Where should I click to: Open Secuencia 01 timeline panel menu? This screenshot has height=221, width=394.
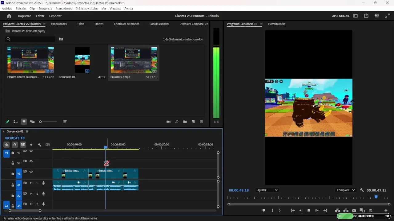click(27, 131)
